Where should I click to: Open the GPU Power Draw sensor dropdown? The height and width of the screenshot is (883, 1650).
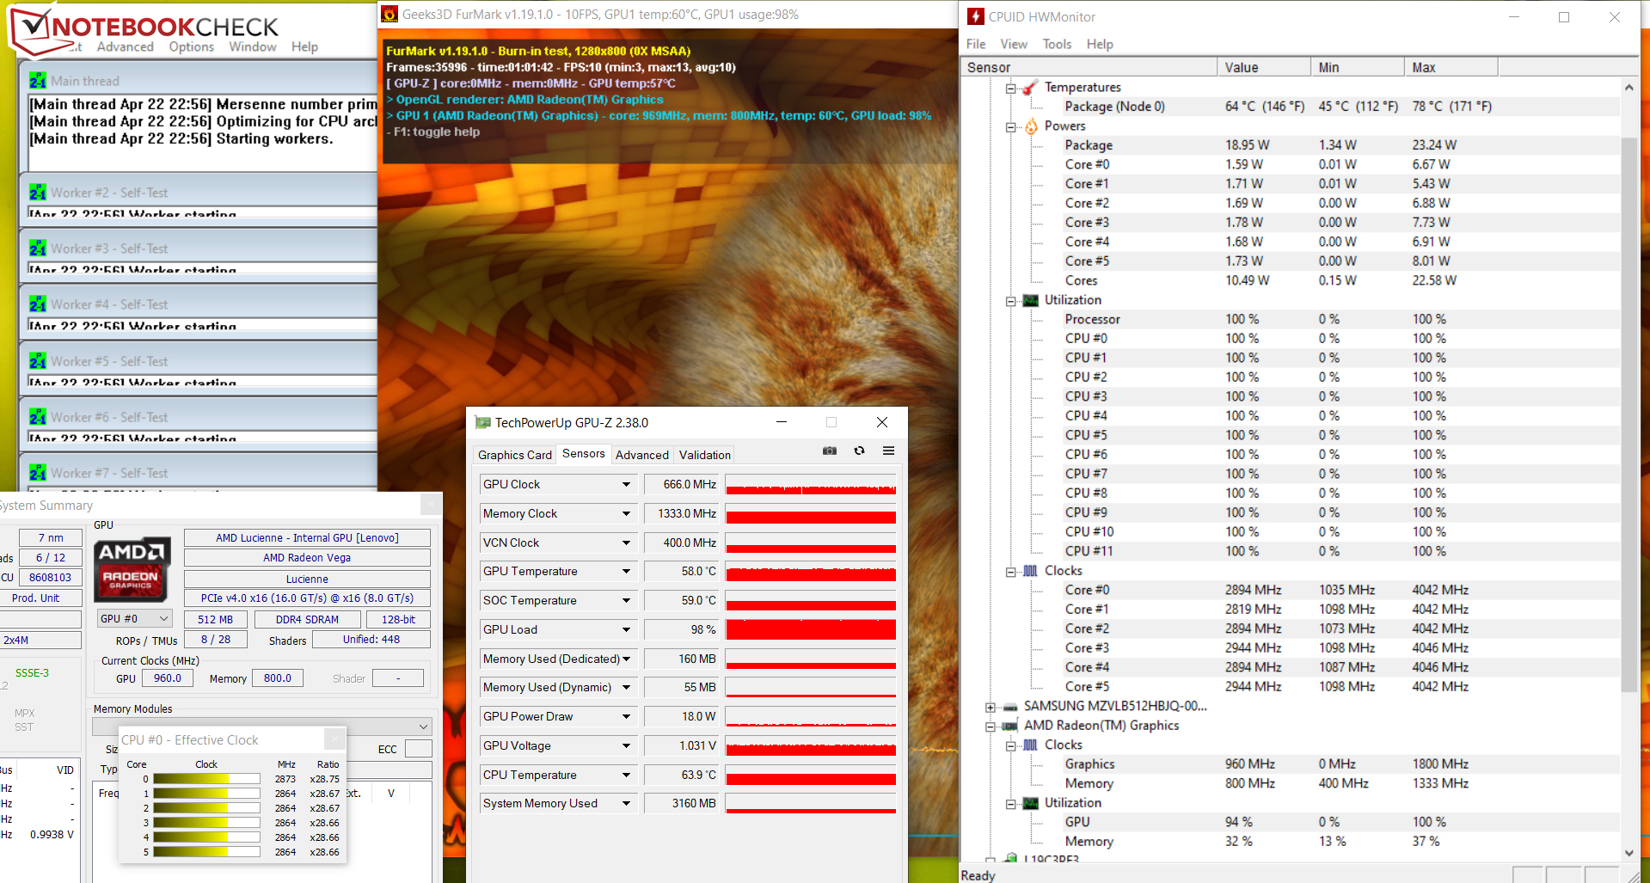627,717
